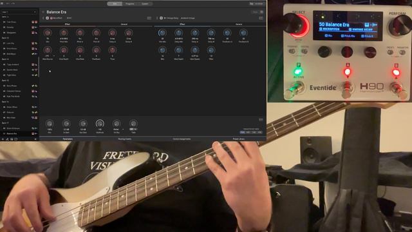
Task: Open the MicroPitch Mod Source dropdown arrow
Action: 54,56
